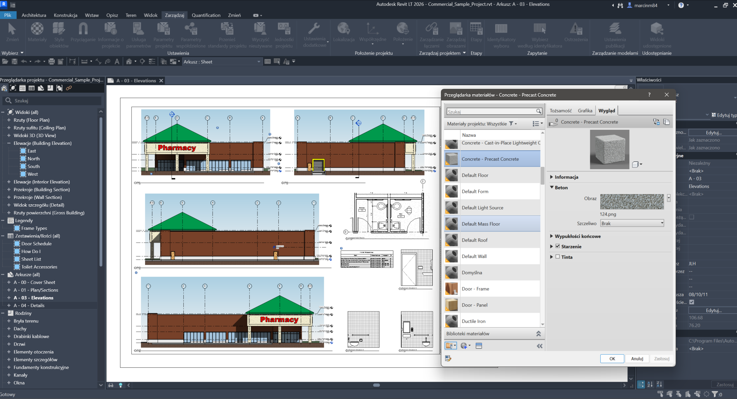Open the A - 04 - Details sheet
The height and width of the screenshot is (399, 737).
tap(29, 306)
